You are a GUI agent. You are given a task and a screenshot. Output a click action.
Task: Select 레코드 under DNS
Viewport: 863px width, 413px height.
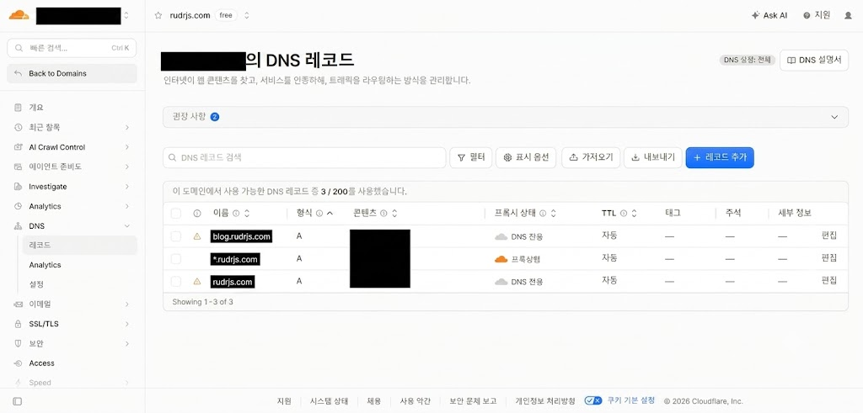[80, 245]
